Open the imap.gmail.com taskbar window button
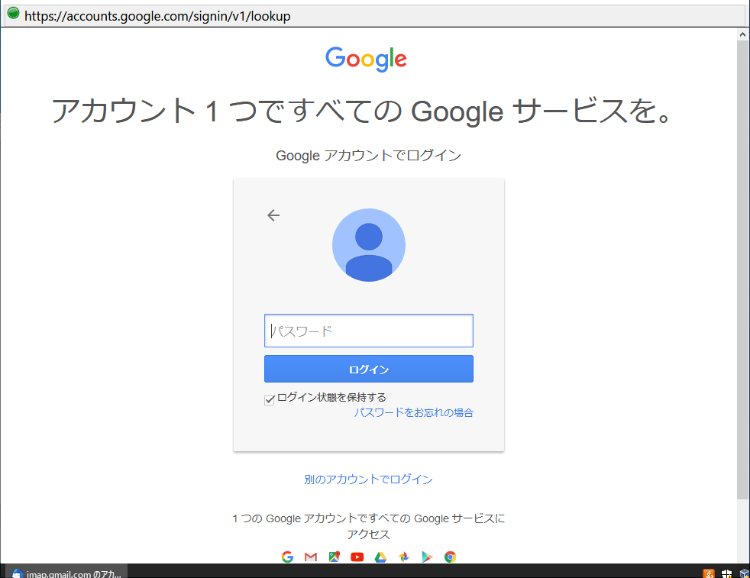 [67, 572]
